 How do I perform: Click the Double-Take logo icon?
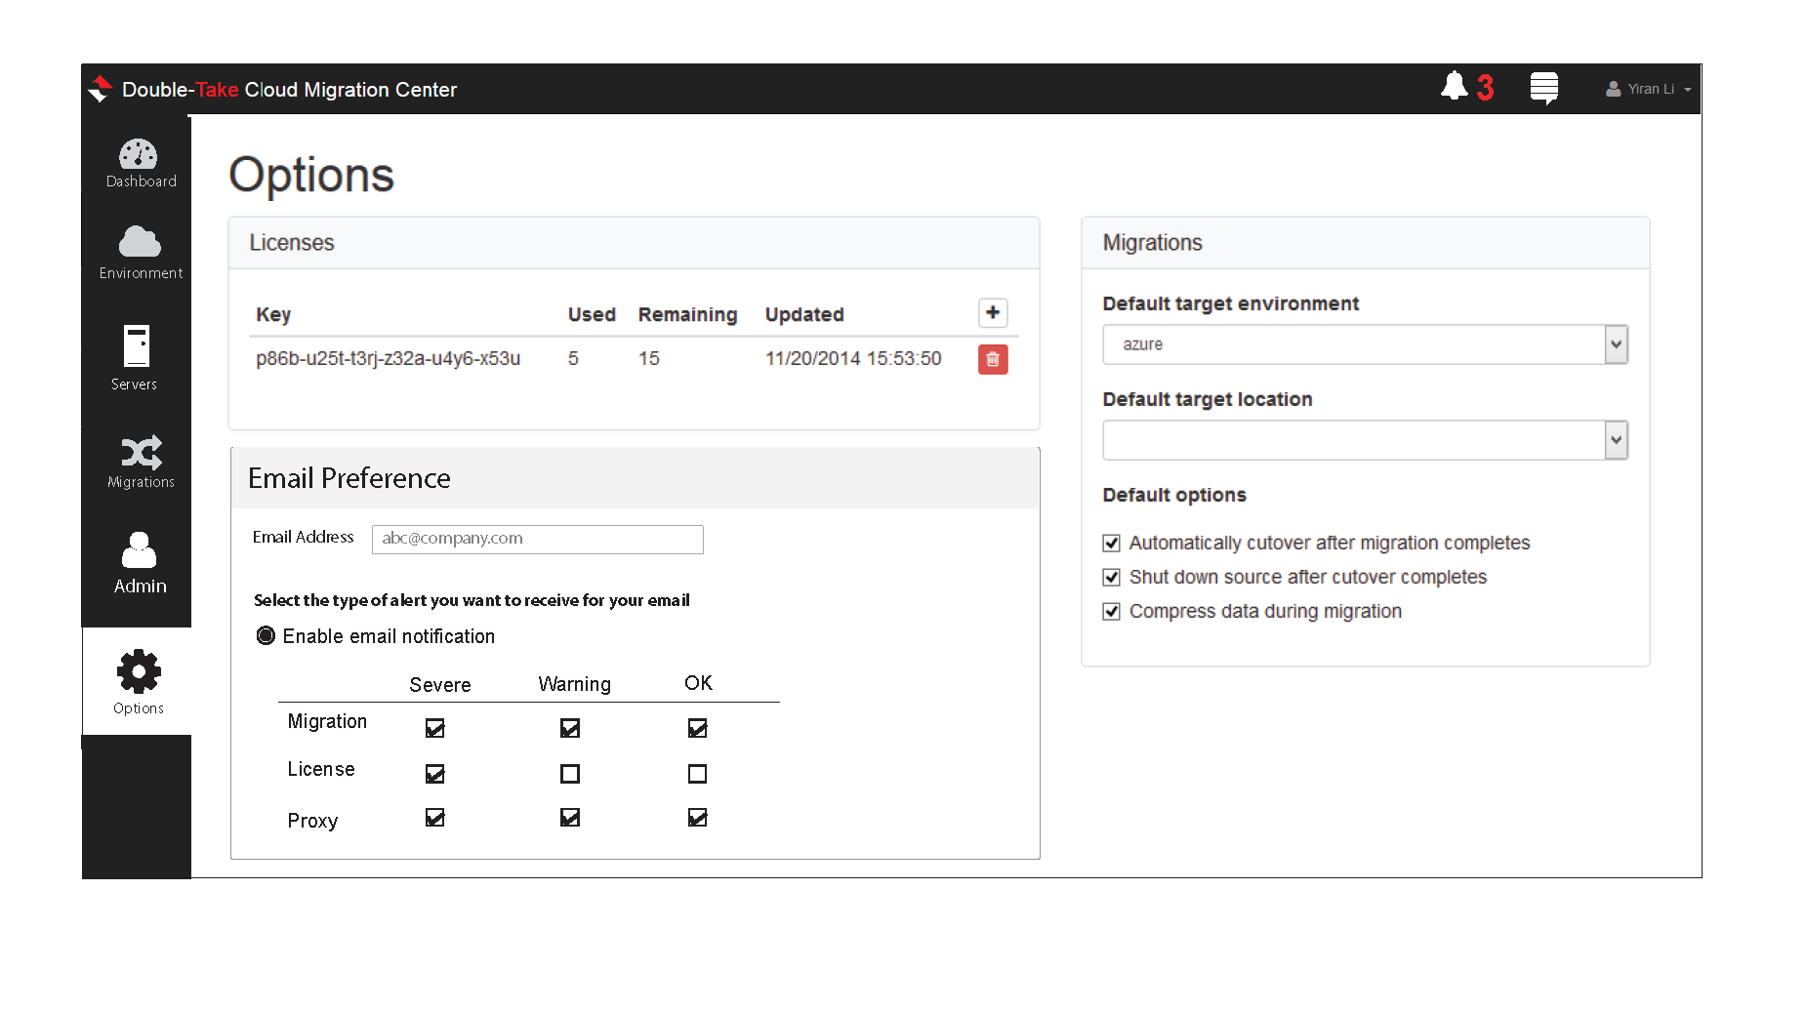(100, 89)
